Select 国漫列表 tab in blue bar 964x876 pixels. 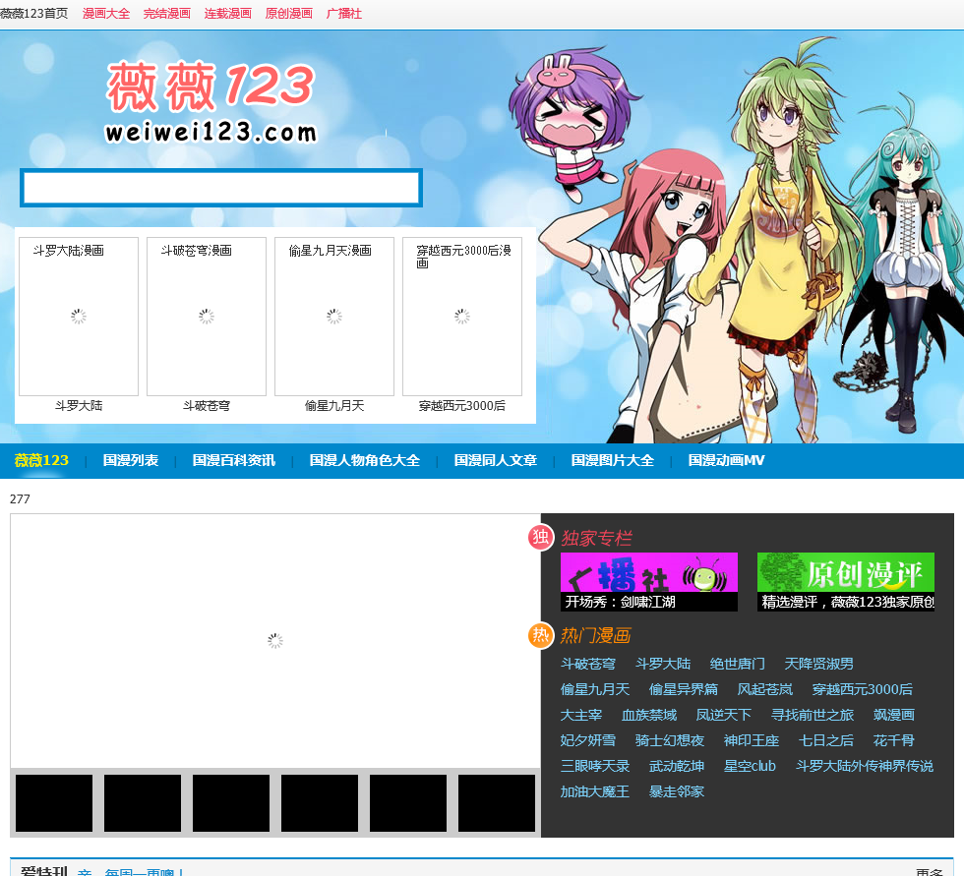130,460
